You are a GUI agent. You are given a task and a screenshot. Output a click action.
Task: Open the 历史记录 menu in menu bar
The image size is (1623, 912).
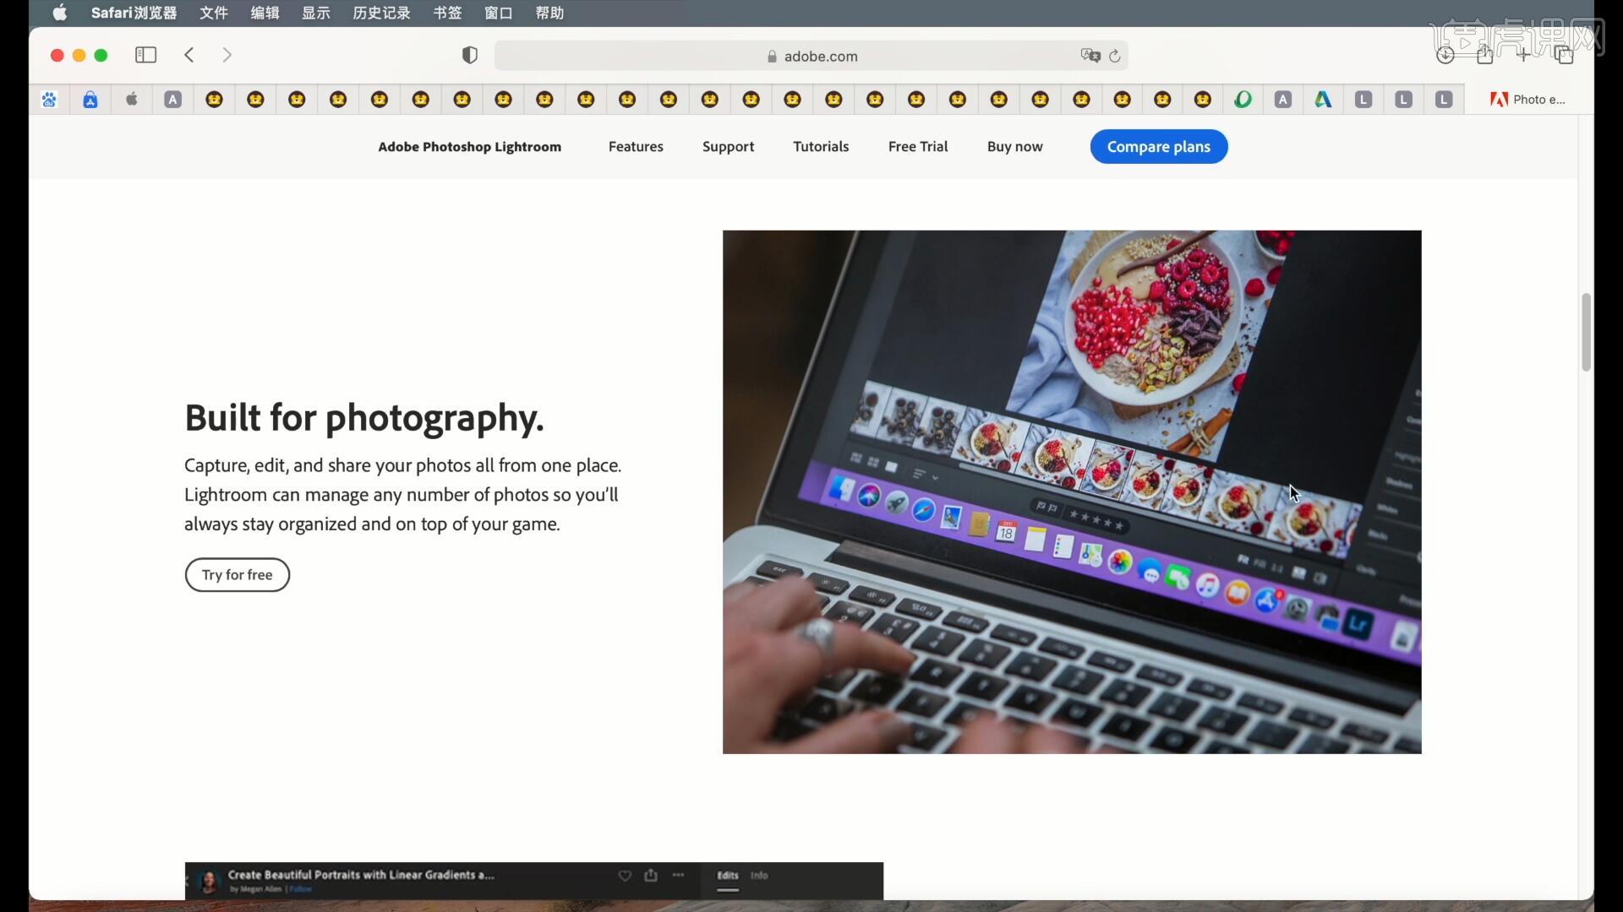coord(381,13)
